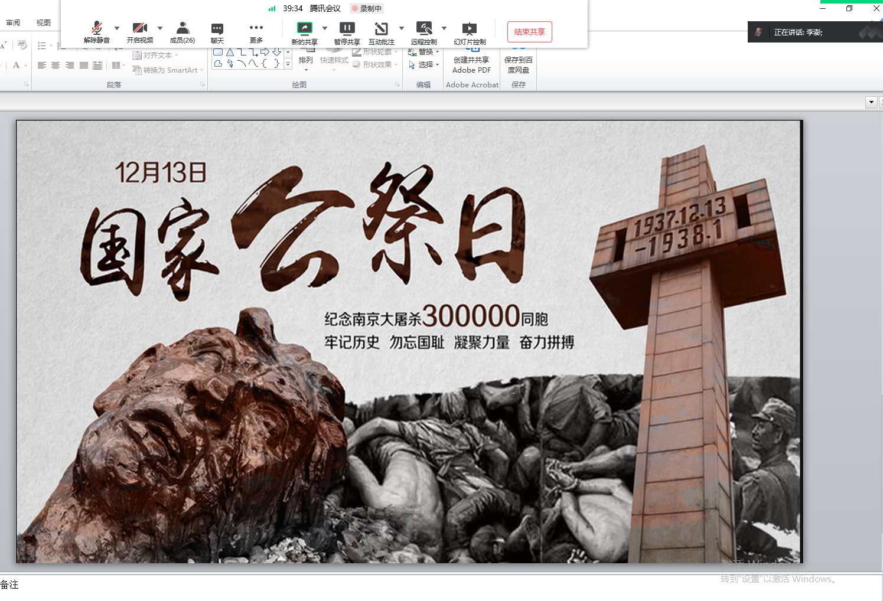Viewport: 883px width, 601px height.
Task: Pause sharing with 暂停共享
Action: coord(347,32)
